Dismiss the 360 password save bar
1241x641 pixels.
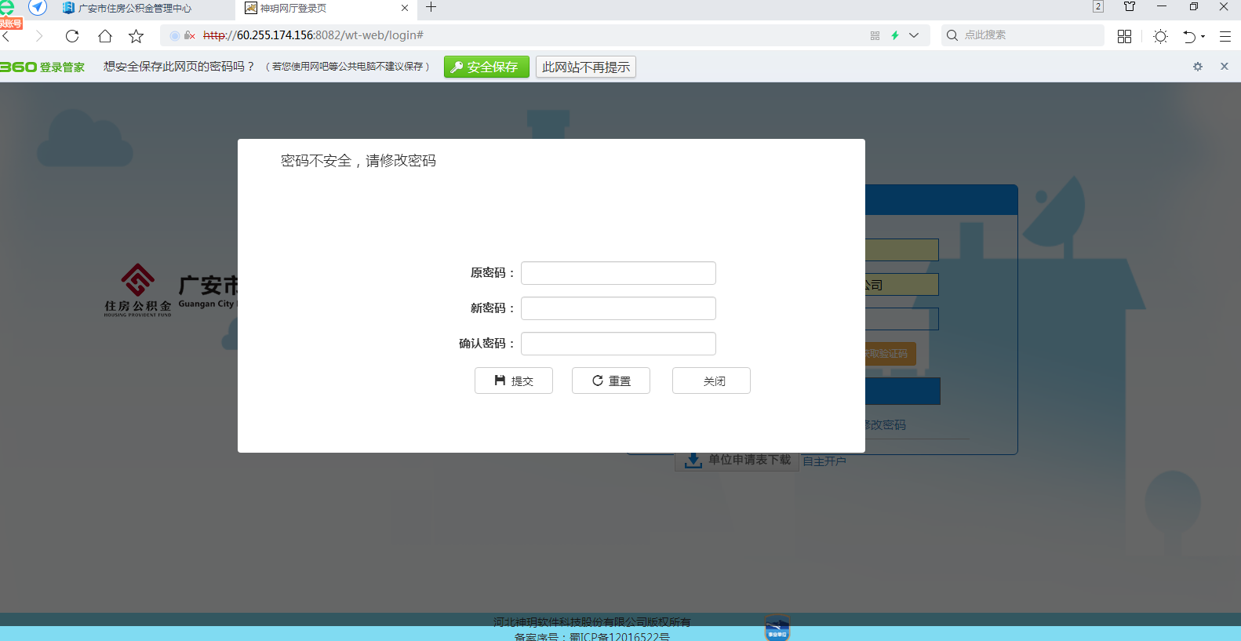point(1225,67)
